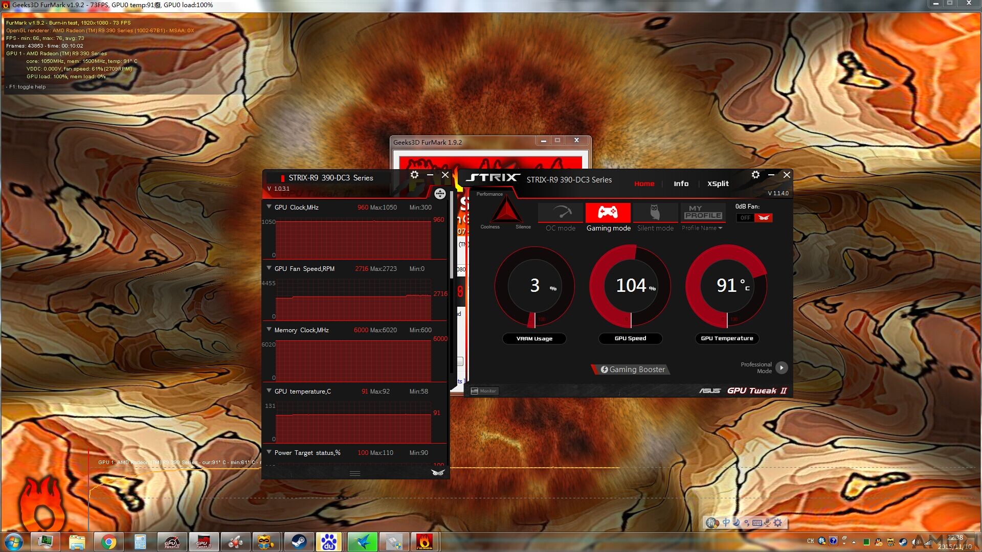The image size is (982, 552).
Task: Click IME Chinese 中 mode icon
Action: (x=726, y=522)
